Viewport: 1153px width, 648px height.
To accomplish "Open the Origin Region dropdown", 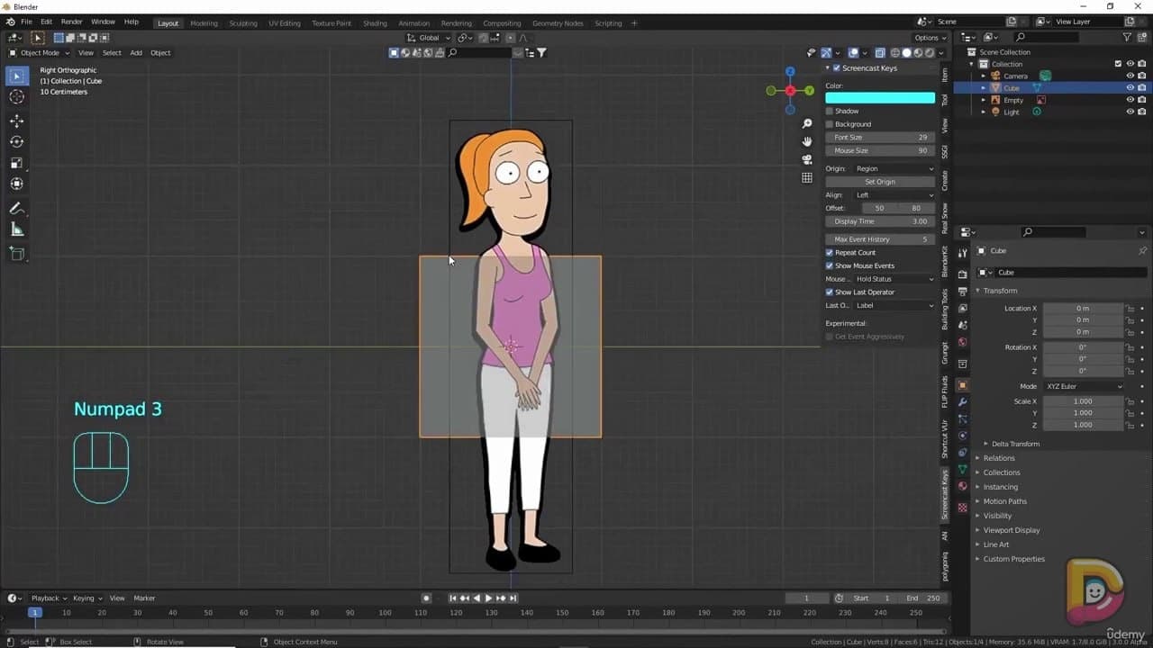I will point(894,168).
